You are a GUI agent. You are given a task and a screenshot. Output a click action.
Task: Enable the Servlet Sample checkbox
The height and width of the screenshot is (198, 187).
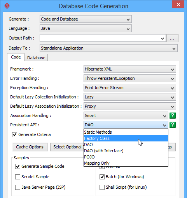17,177
